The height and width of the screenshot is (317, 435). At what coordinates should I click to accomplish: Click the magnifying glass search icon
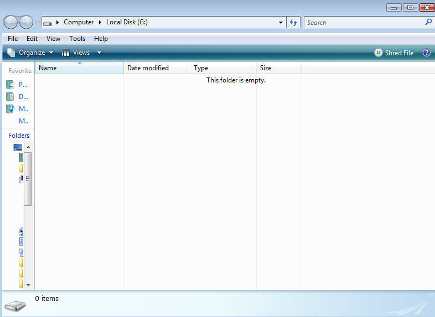tap(428, 22)
